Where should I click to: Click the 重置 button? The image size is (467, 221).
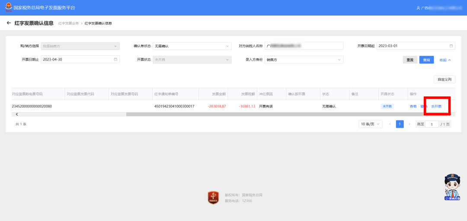410,60
